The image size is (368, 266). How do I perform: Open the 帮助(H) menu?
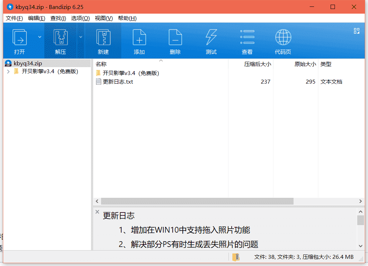127,18
